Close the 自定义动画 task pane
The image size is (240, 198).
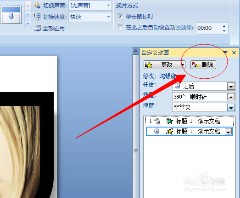234,52
